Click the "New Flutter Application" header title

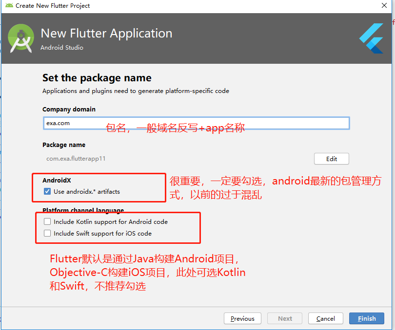click(x=106, y=34)
